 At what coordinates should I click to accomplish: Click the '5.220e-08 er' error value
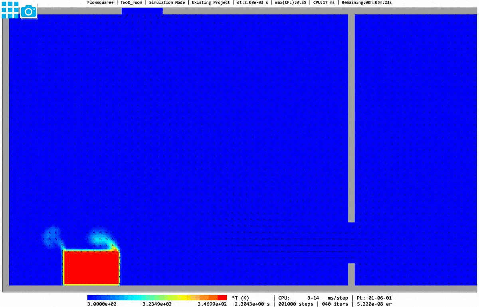pos(374,304)
